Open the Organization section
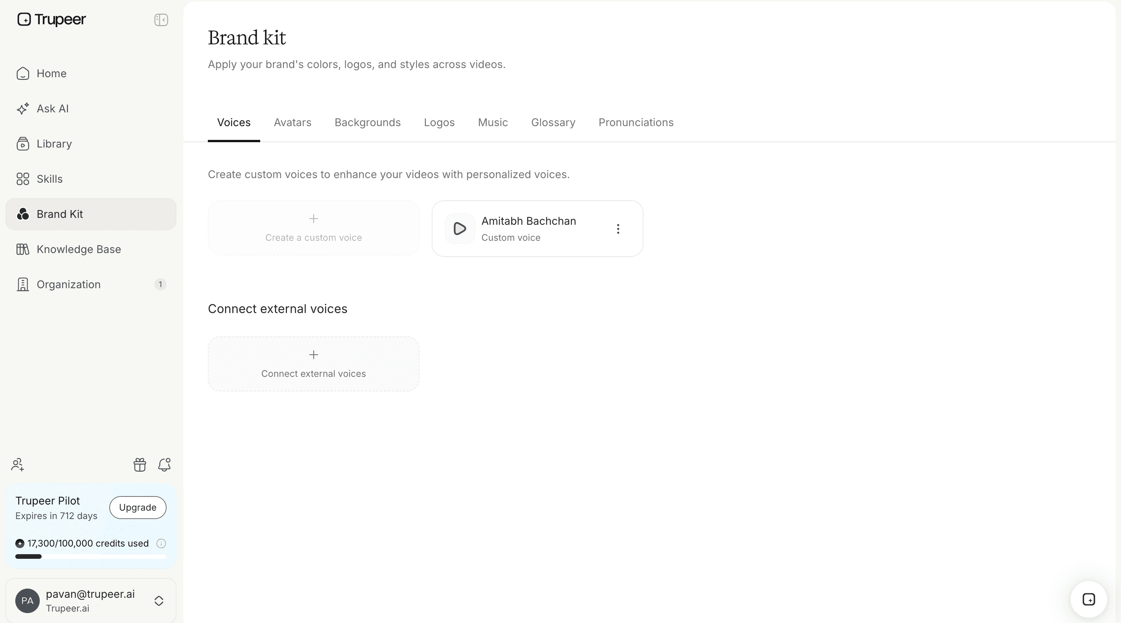Viewport: 1121px width, 623px height. [91, 285]
